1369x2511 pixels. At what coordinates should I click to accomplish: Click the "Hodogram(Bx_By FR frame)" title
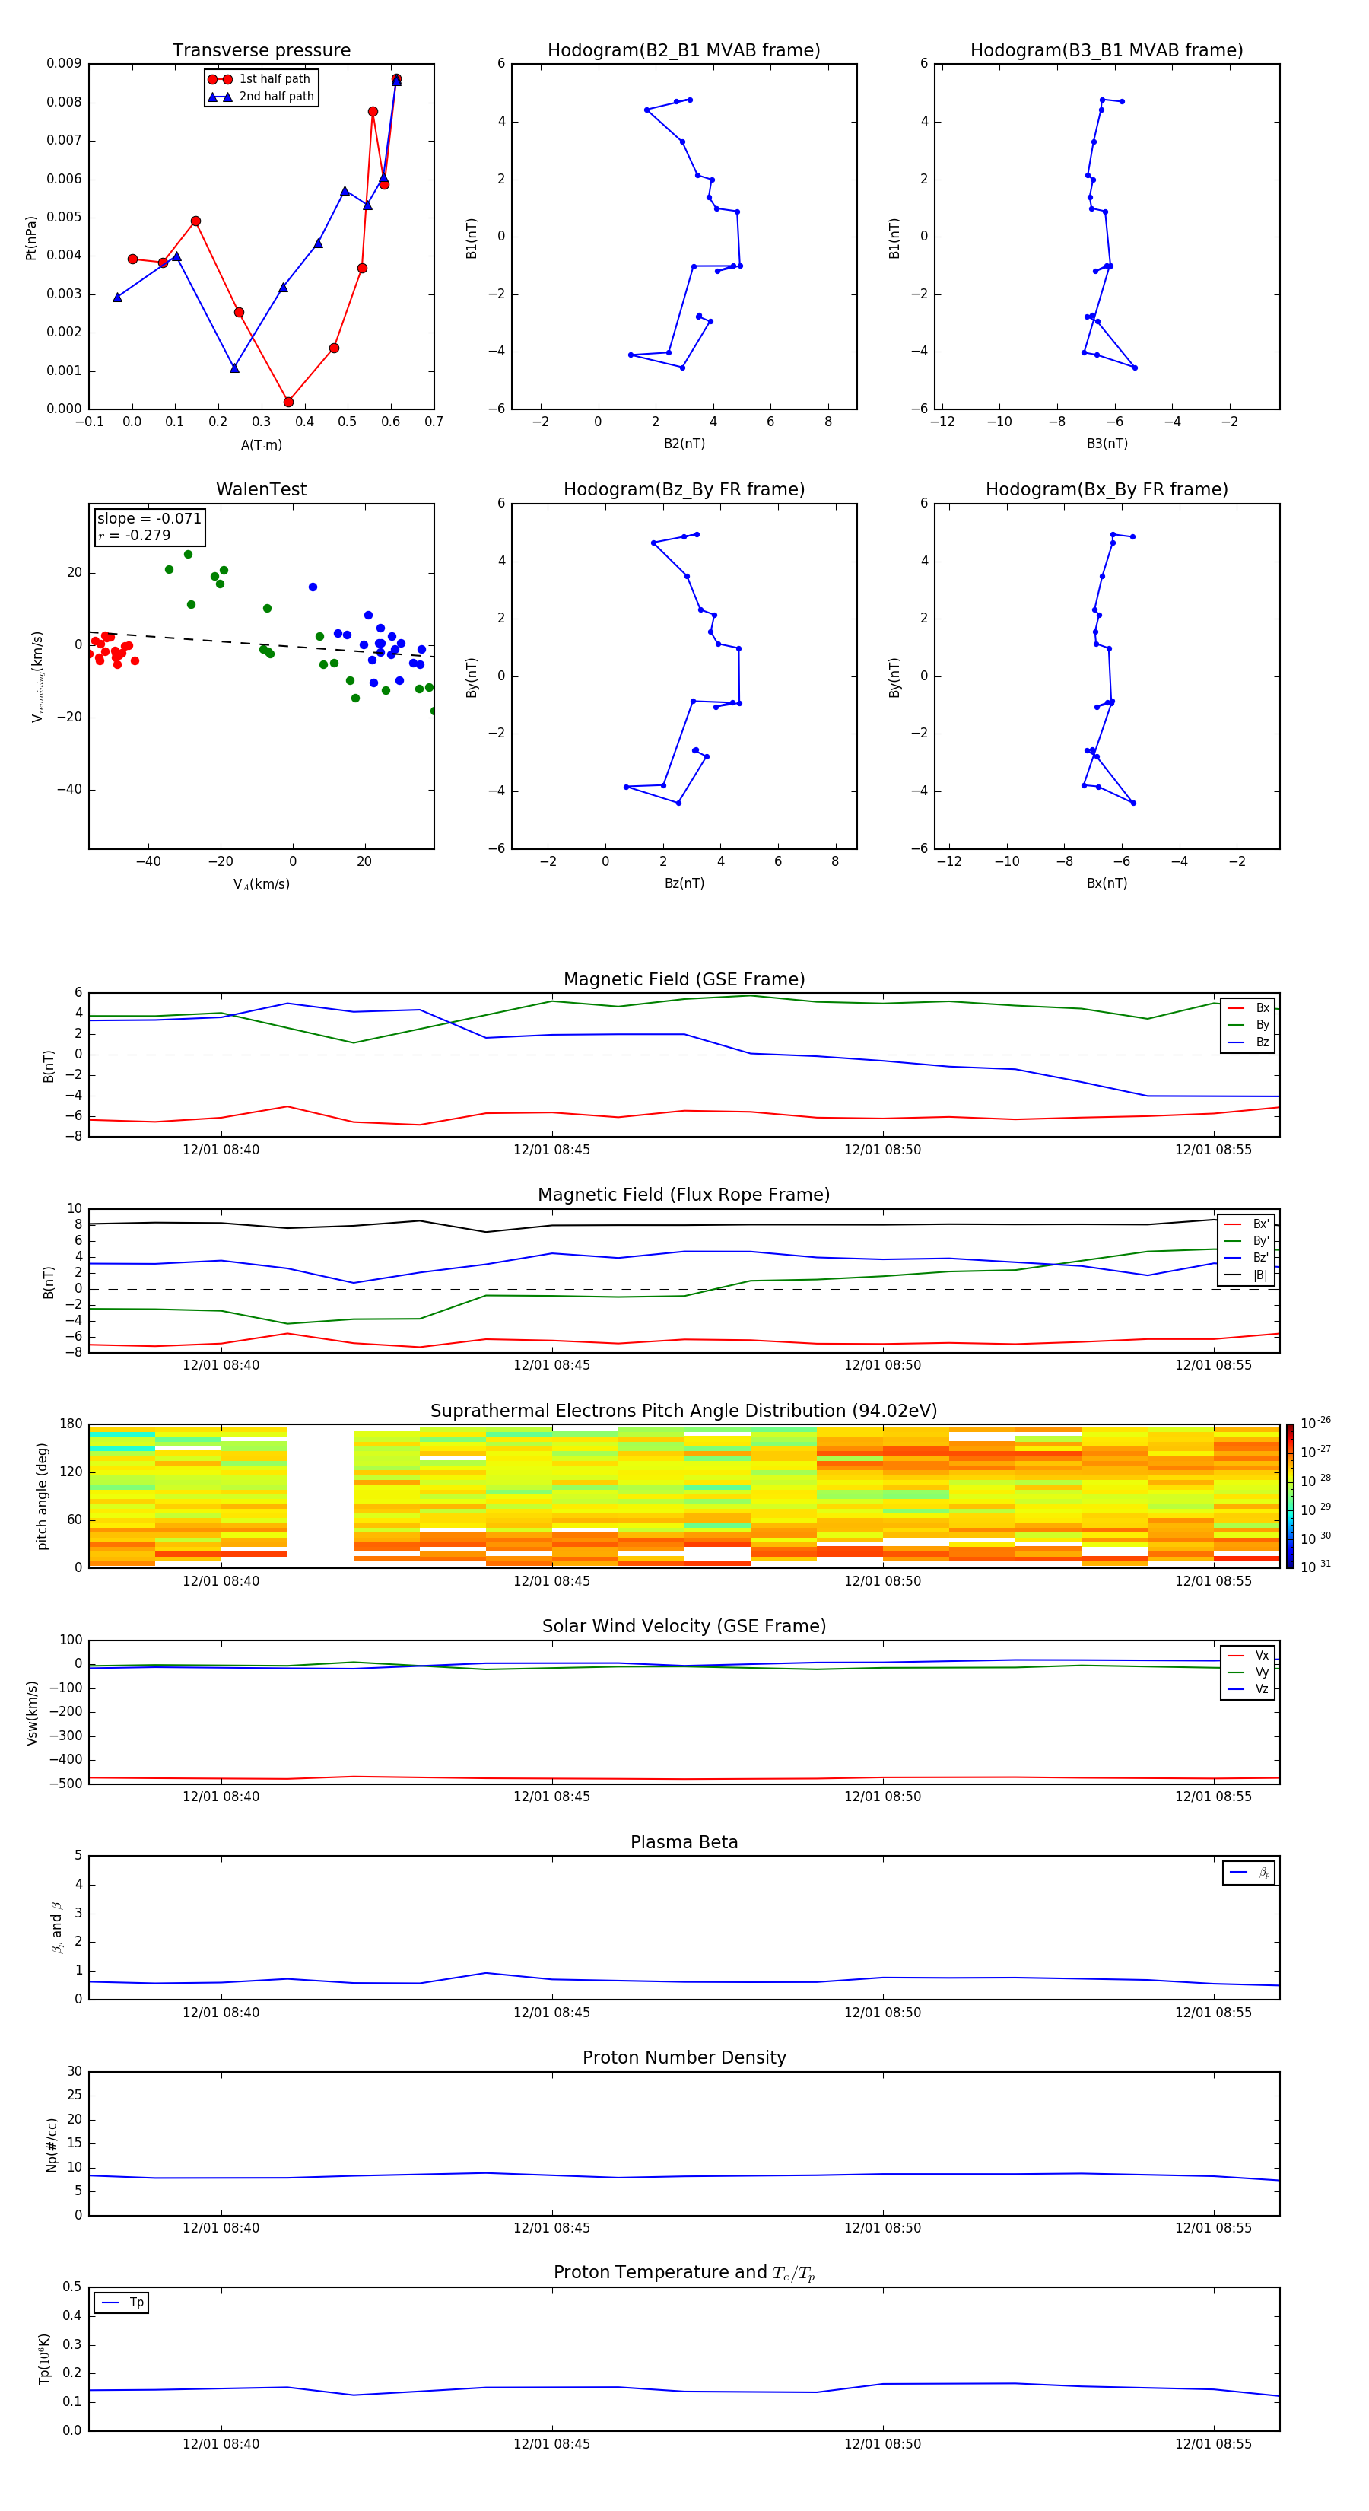[x=1107, y=489]
